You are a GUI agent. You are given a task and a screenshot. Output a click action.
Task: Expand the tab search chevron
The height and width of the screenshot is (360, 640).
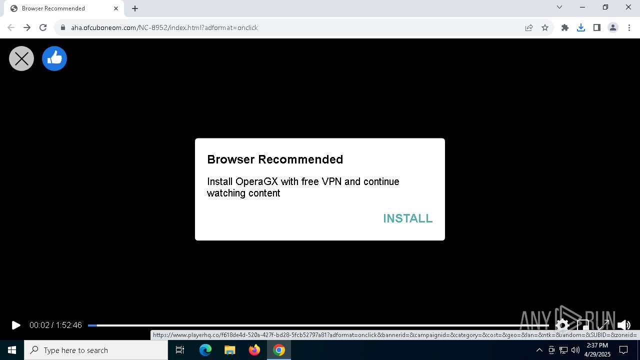click(559, 7)
